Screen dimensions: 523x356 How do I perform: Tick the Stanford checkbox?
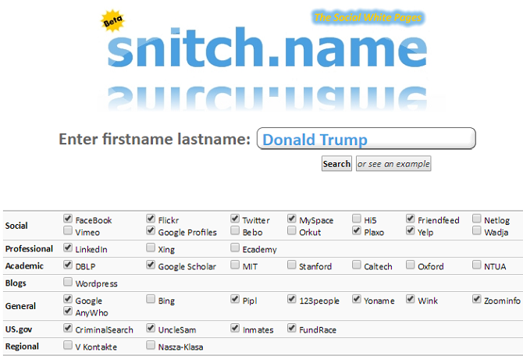coord(292,265)
